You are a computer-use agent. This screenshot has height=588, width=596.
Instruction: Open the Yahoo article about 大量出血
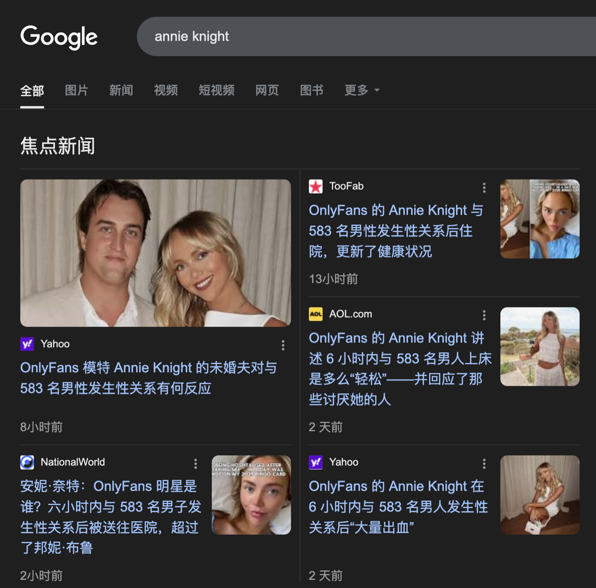pos(398,507)
